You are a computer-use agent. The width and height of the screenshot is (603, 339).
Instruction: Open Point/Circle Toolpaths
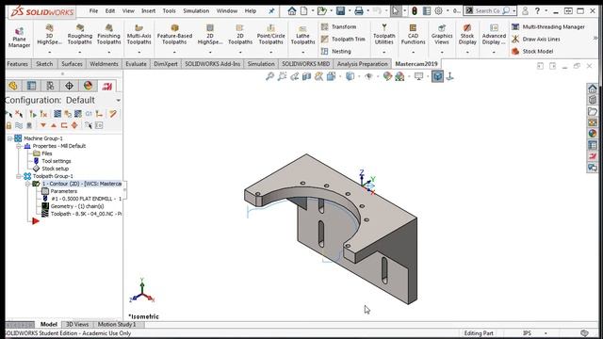[270, 34]
